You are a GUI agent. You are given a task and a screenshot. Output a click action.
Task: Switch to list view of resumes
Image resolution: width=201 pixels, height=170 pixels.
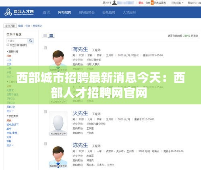click(x=51, y=35)
